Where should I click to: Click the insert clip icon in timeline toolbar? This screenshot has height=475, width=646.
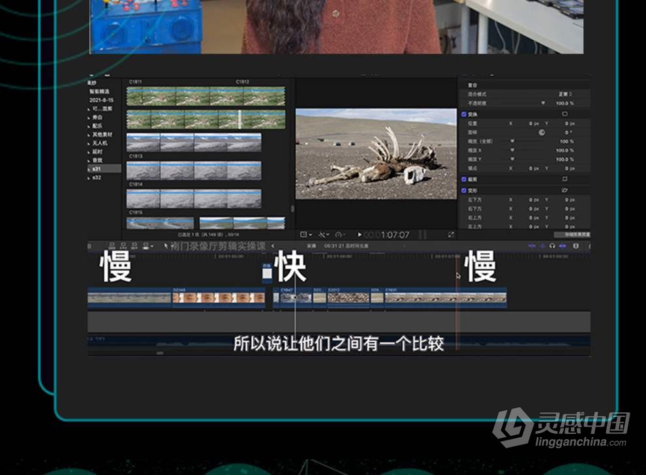(123, 246)
